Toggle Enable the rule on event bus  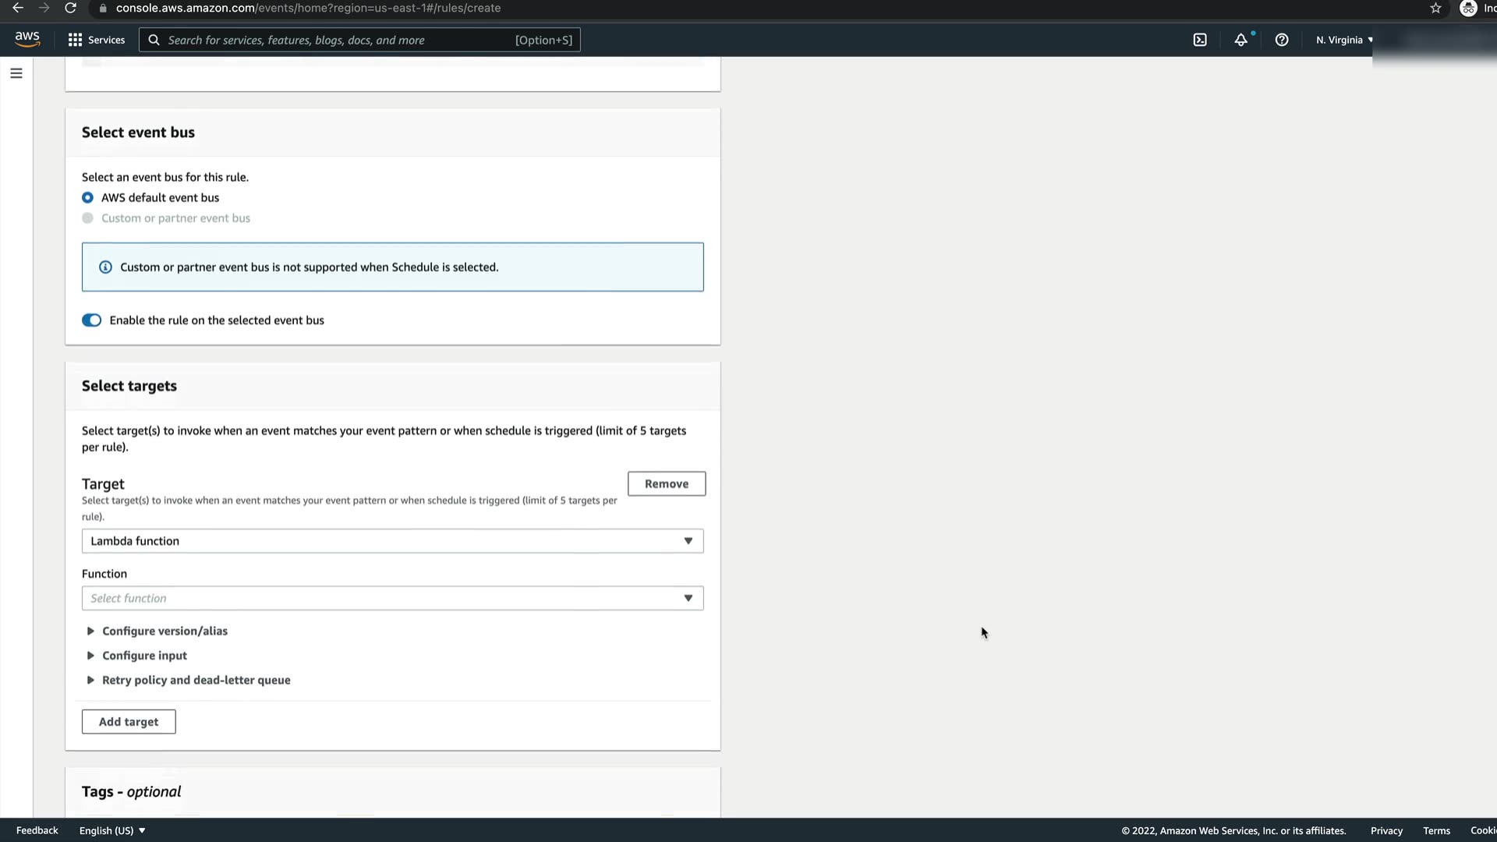(92, 320)
